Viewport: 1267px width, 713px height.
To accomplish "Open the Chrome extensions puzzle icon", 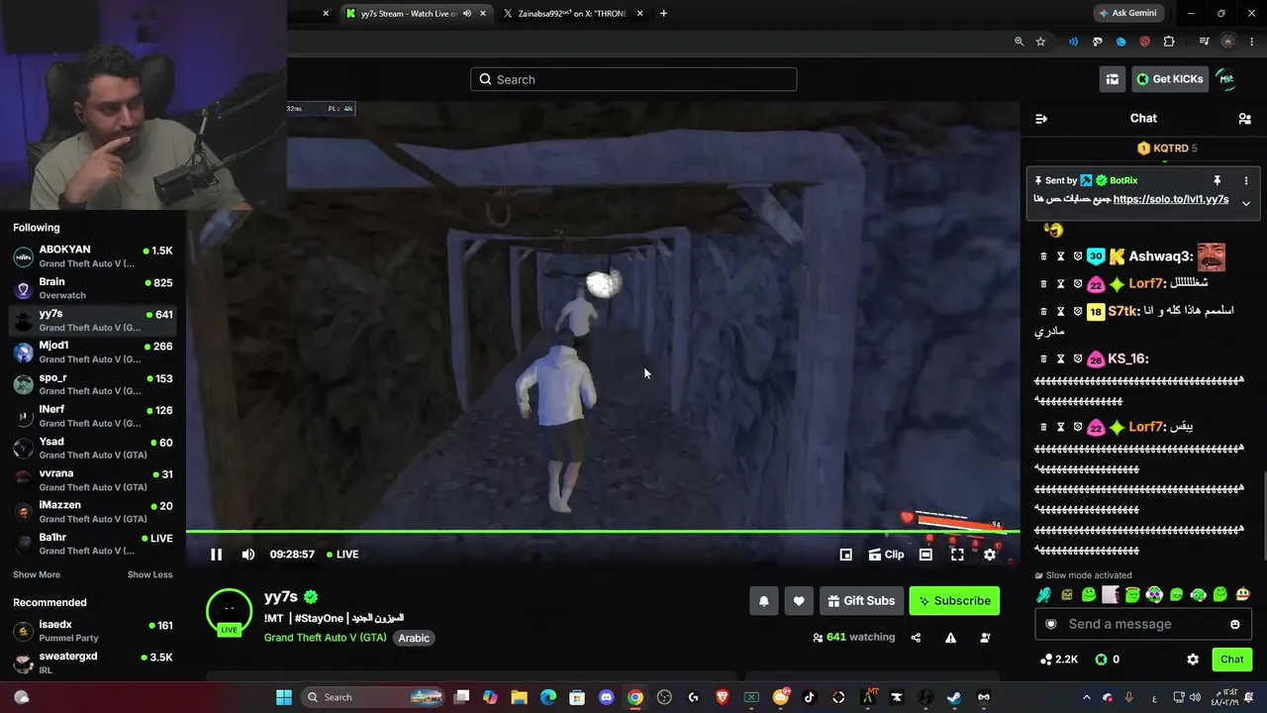I will pos(1169,42).
